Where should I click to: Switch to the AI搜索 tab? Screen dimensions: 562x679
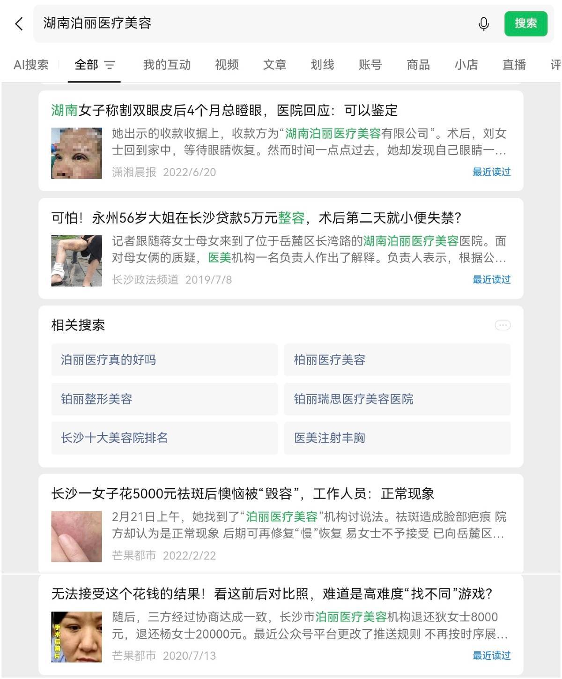coord(31,65)
